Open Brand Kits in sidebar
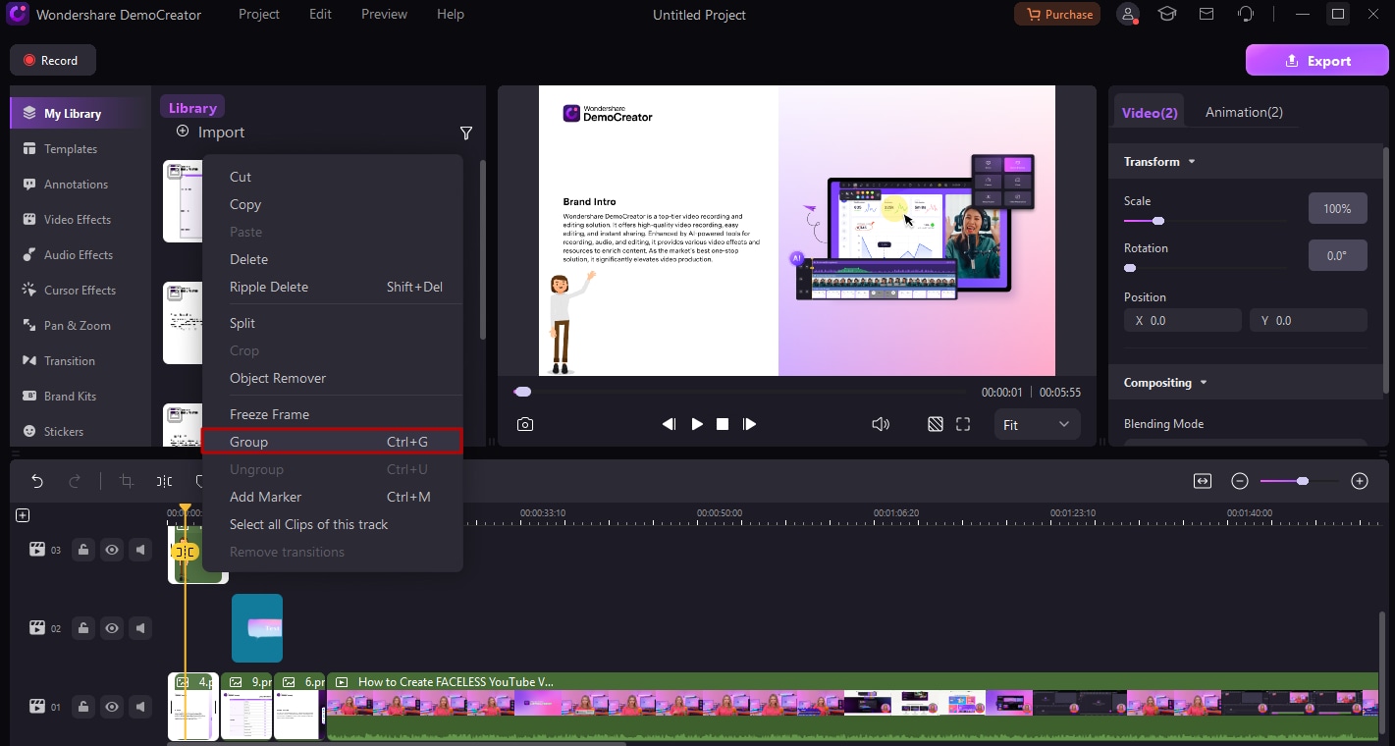Image resolution: width=1395 pixels, height=746 pixels. (x=80, y=397)
